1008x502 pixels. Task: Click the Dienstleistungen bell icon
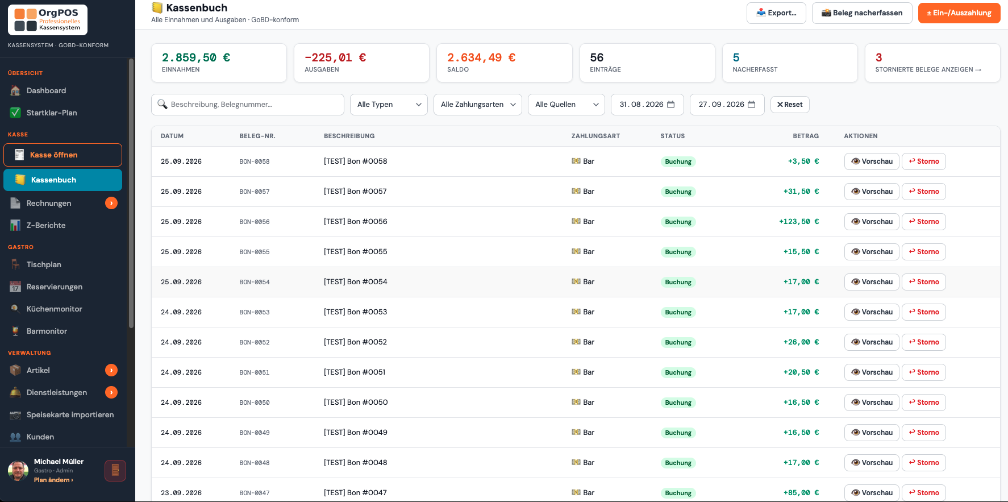click(15, 392)
